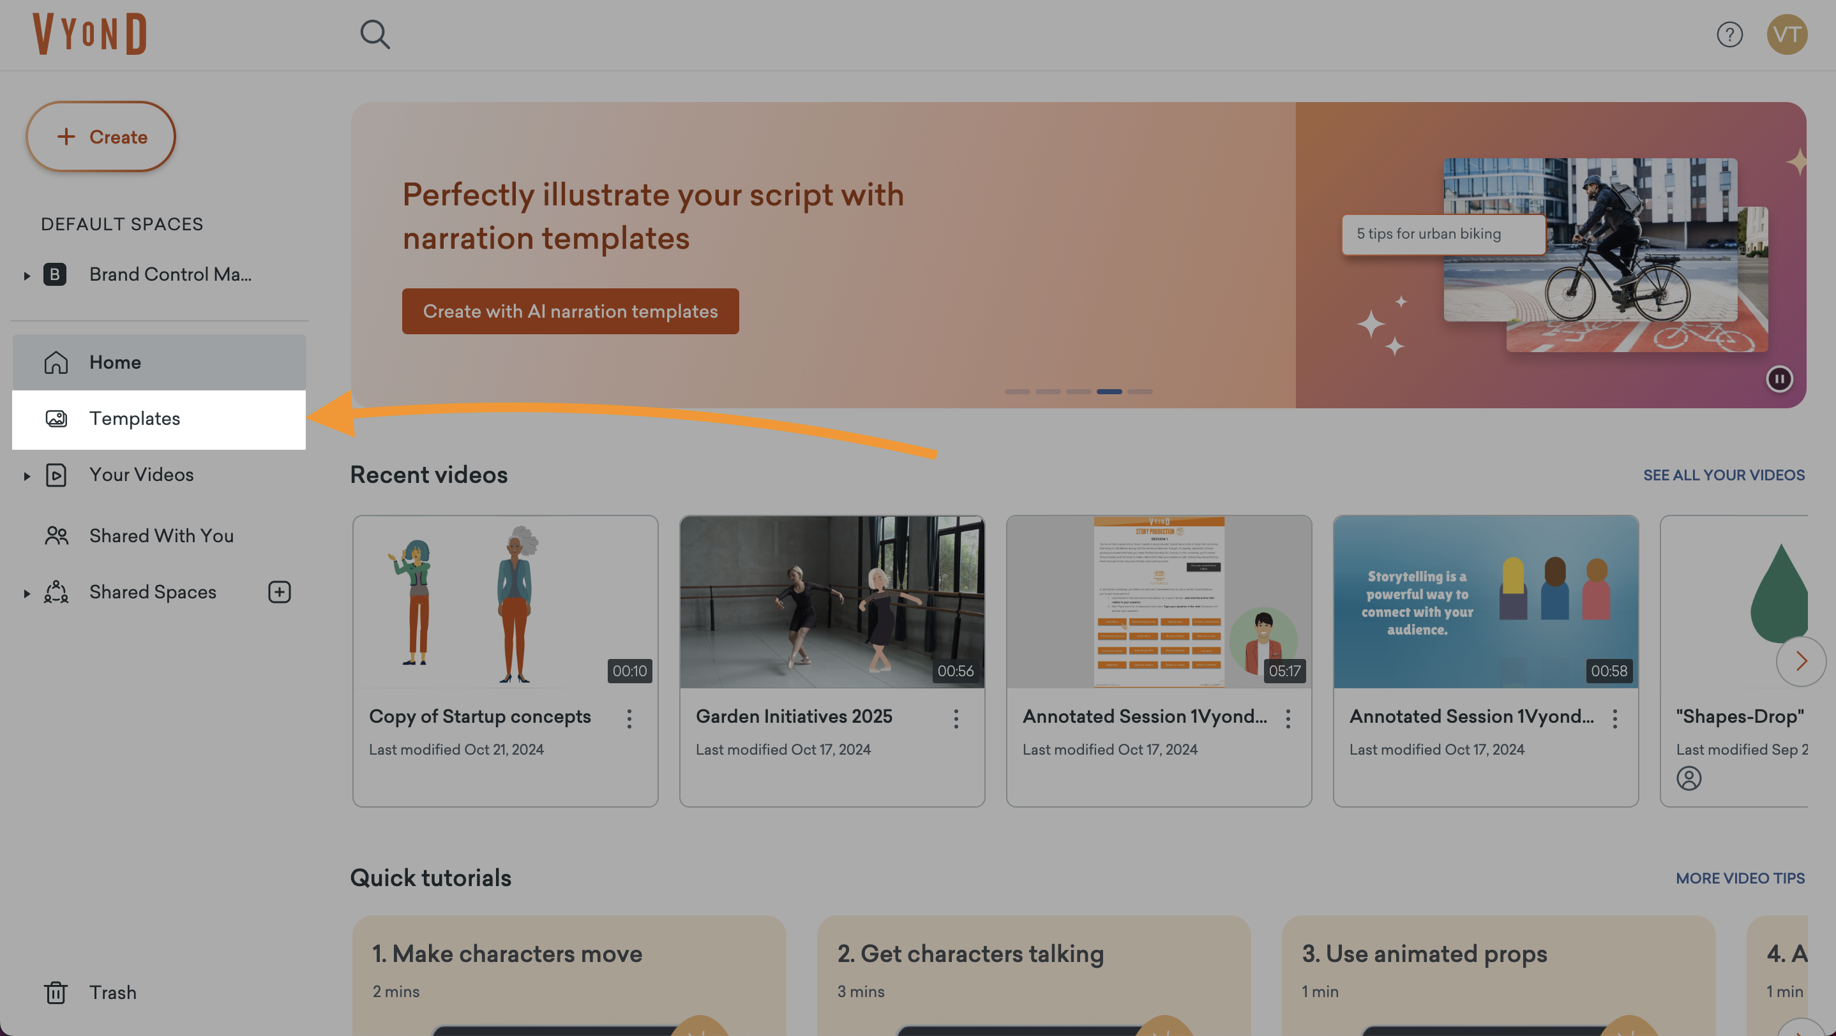
Task: Open the SEE ALL YOUR VIDEOS link
Action: 1724,475
